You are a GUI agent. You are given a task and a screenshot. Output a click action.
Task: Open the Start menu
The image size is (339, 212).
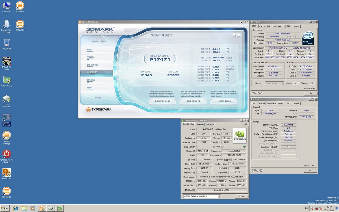(x=5, y=208)
